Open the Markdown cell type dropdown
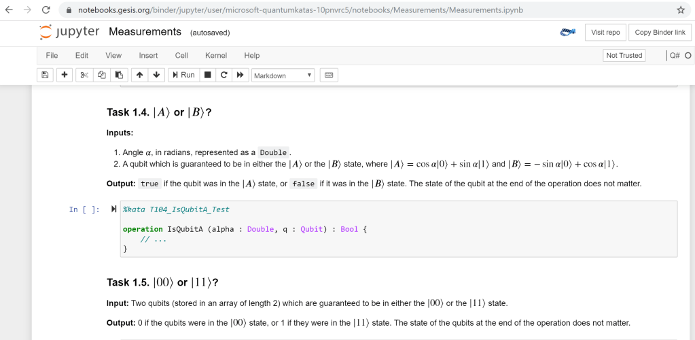The height and width of the screenshot is (340, 695). [x=283, y=75]
